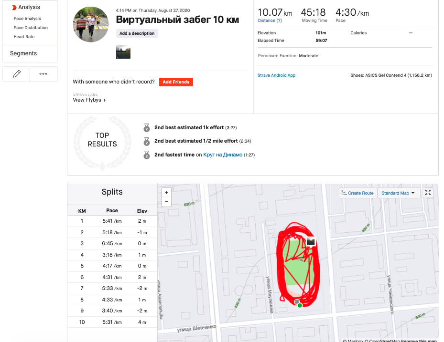Open the Standard Map dropdown
The image size is (444, 342).
click(399, 193)
